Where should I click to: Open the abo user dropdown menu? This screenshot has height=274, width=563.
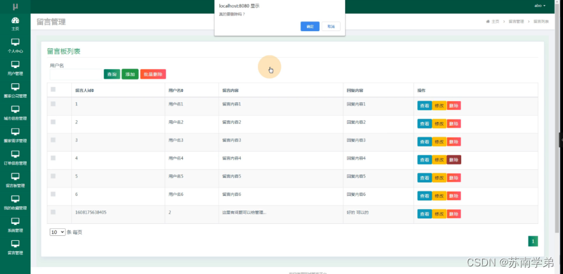coord(540,6)
